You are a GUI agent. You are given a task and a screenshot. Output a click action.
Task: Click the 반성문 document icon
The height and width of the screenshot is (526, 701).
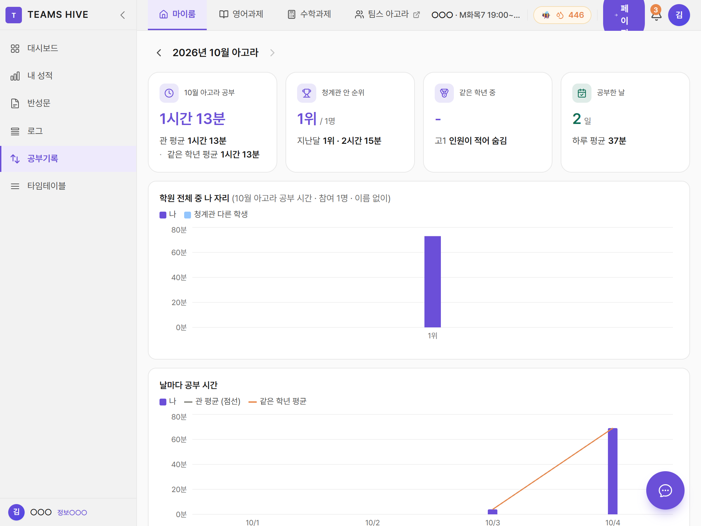[15, 103]
